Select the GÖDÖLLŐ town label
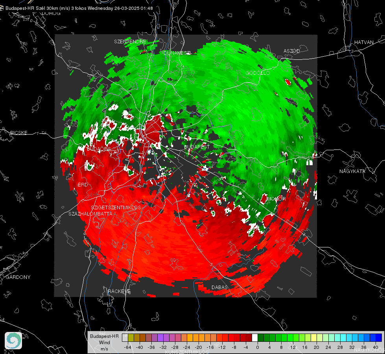This screenshot has width=385, height=354. pos(258,73)
